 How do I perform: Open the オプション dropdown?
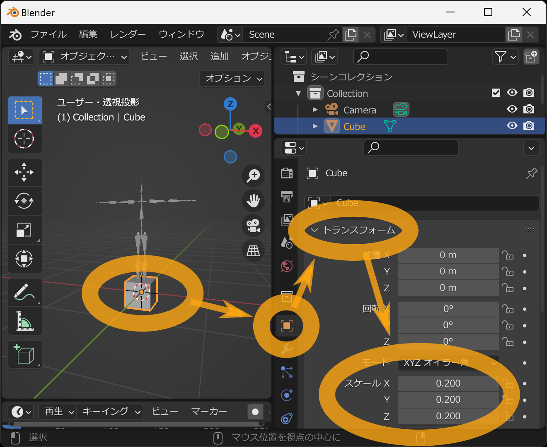click(232, 79)
